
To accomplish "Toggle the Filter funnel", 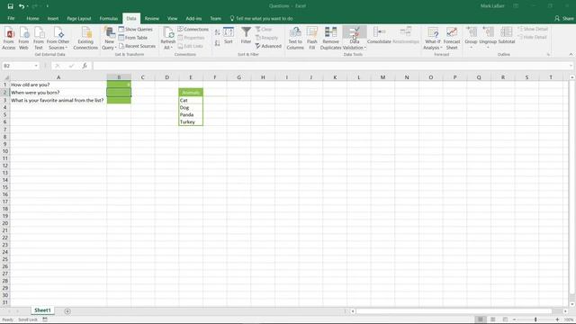I will point(246,36).
